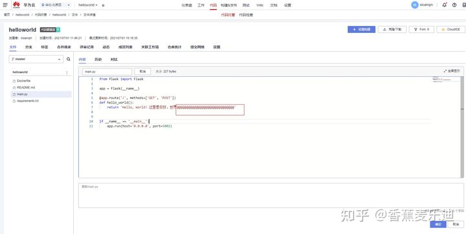
Task: Select the 评审记录 repository tab
Action: click(x=87, y=47)
